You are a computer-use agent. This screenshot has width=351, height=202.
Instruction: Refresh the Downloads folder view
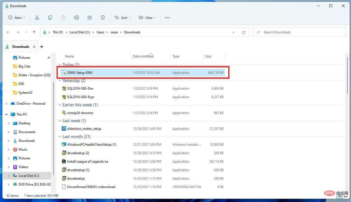244,32
